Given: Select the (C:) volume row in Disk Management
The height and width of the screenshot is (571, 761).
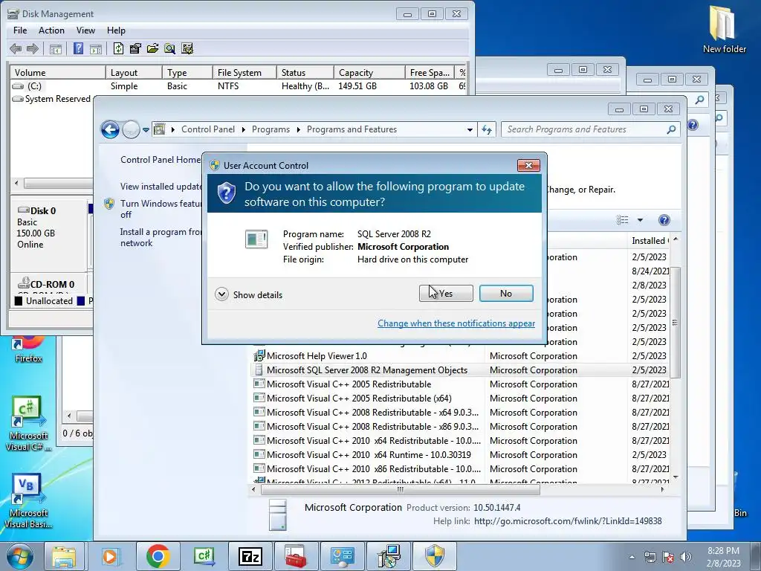Looking at the screenshot, I should tap(238, 86).
